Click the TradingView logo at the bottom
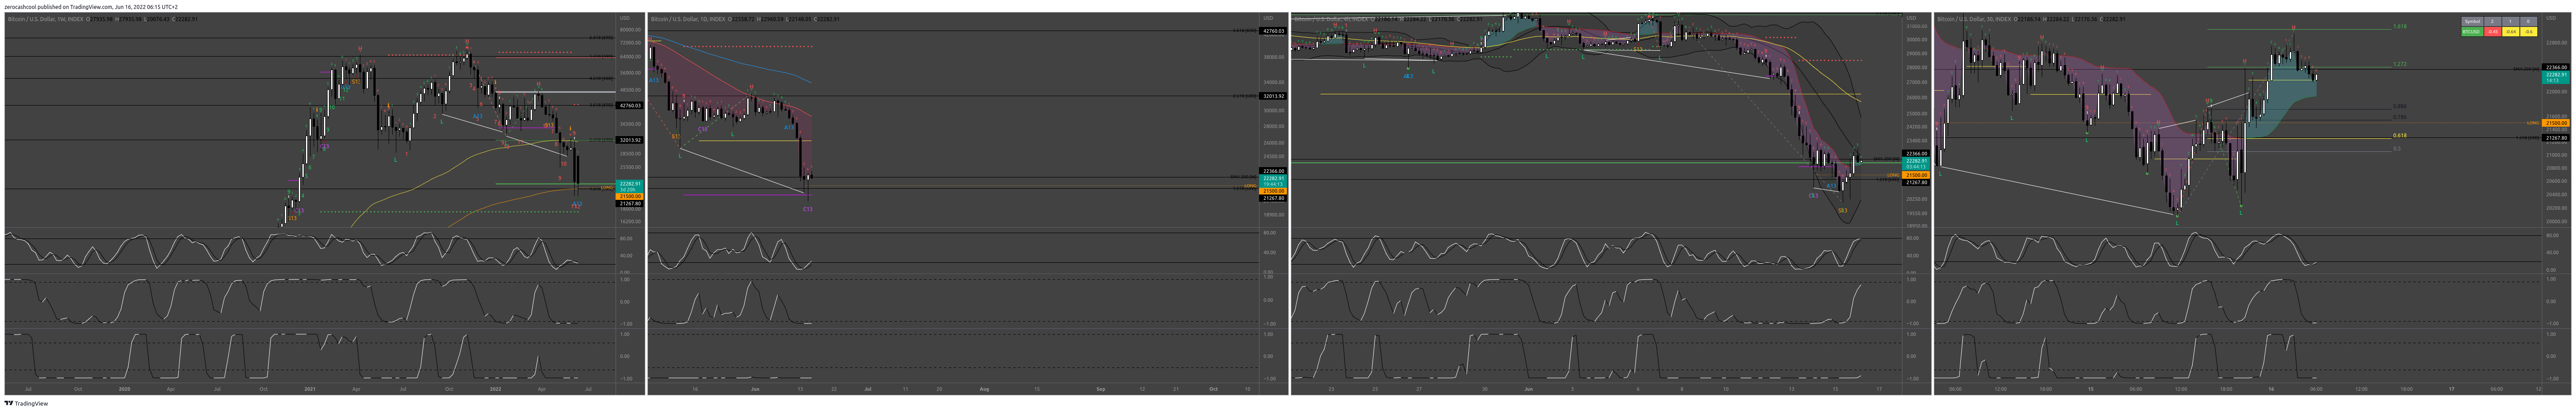 pos(26,404)
